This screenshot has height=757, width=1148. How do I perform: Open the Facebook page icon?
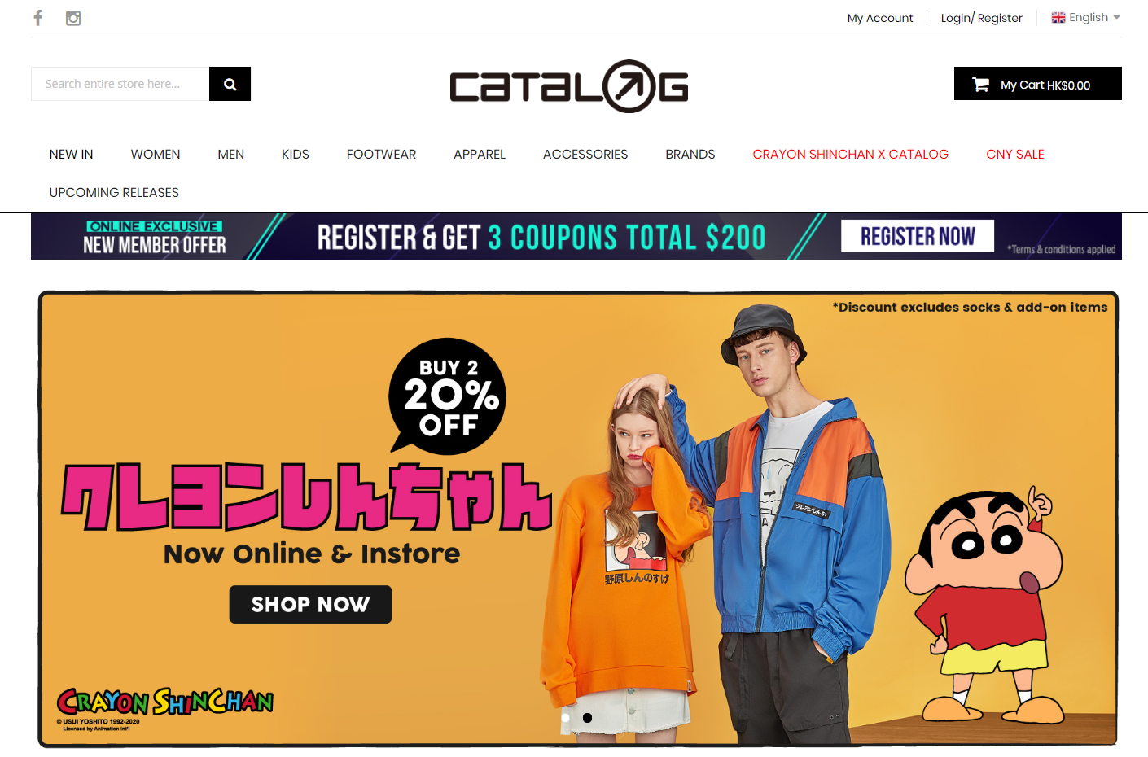[x=38, y=18]
